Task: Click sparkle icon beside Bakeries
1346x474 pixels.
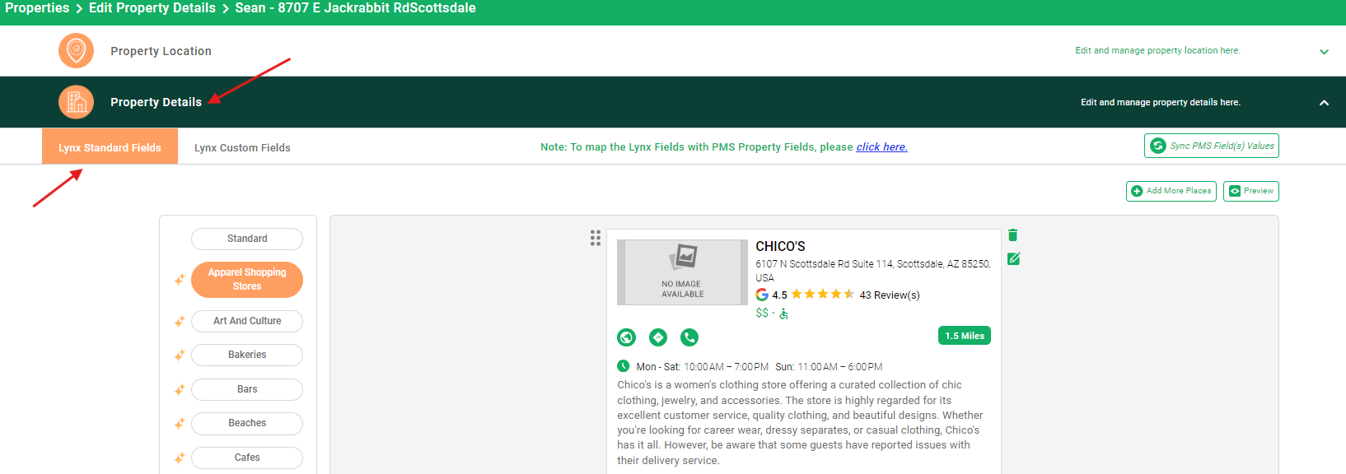Action: click(x=179, y=355)
